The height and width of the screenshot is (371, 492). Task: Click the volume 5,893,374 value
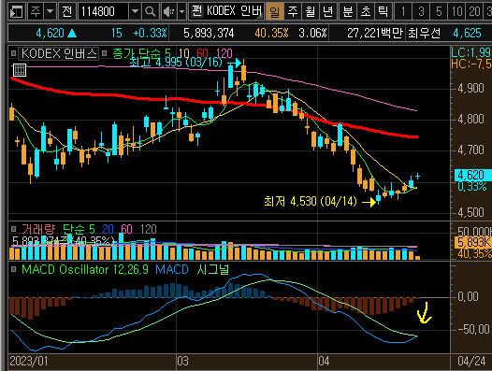(209, 33)
